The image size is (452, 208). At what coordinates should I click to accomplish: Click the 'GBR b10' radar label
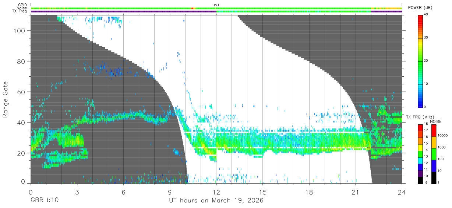tap(45, 201)
